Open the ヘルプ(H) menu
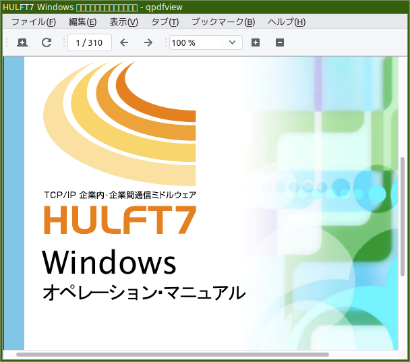The image size is (410, 362). click(x=287, y=22)
